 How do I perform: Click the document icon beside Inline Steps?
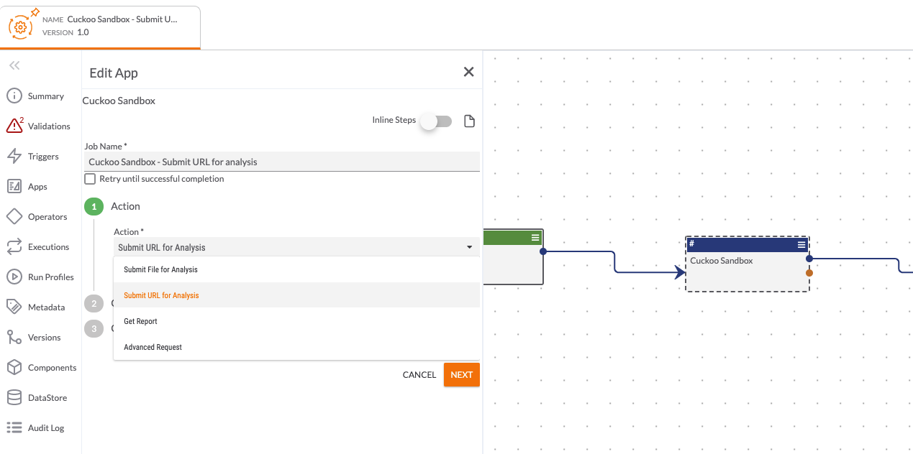click(x=469, y=121)
